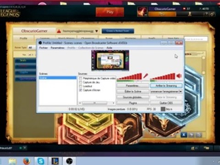Open Skype from the taskbar
Screen dimensions: 220x165
pyautogui.click(x=41, y=161)
